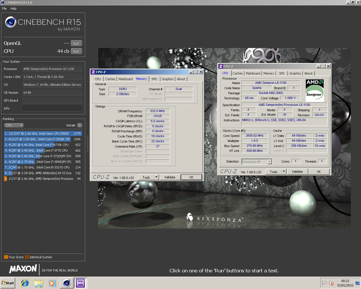Open the File menu
This screenshot has height=289, width=361.
(4, 8)
